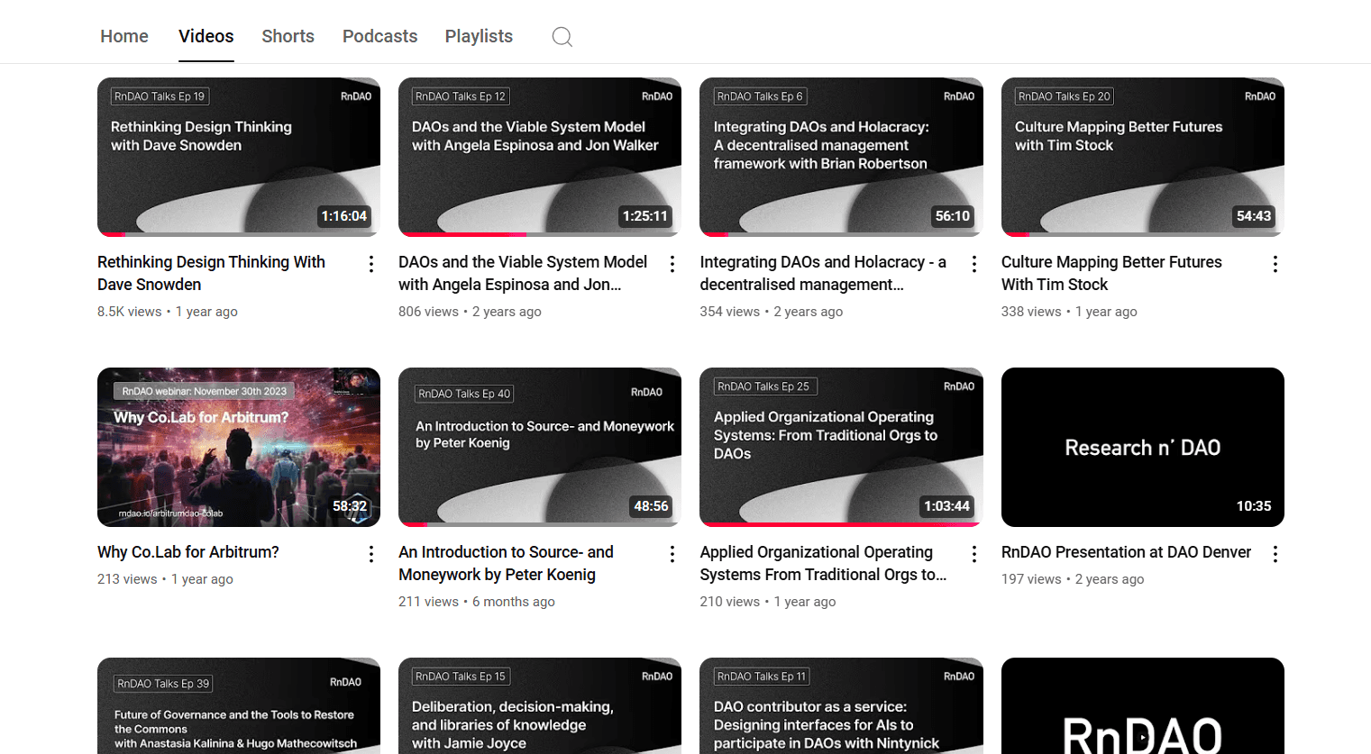This screenshot has height=754, width=1371.
Task: Open options menu for RnDAO Presentation at DAO Denver
Action: click(1275, 554)
